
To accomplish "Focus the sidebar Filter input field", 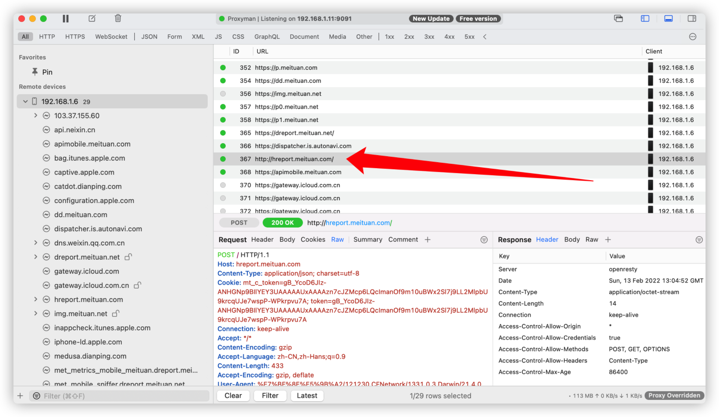I will [x=120, y=396].
